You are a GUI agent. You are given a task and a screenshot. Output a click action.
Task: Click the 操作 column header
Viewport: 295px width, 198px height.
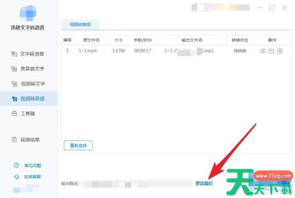click(x=272, y=40)
